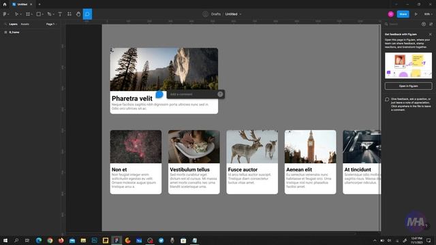
Task: Select the Frame tool
Action: point(28,14)
